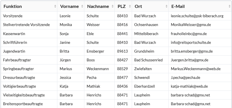This screenshot has height=108, width=232.
Task: Click the Voltigierbeauftragte function cell
Action: pos(29,86)
